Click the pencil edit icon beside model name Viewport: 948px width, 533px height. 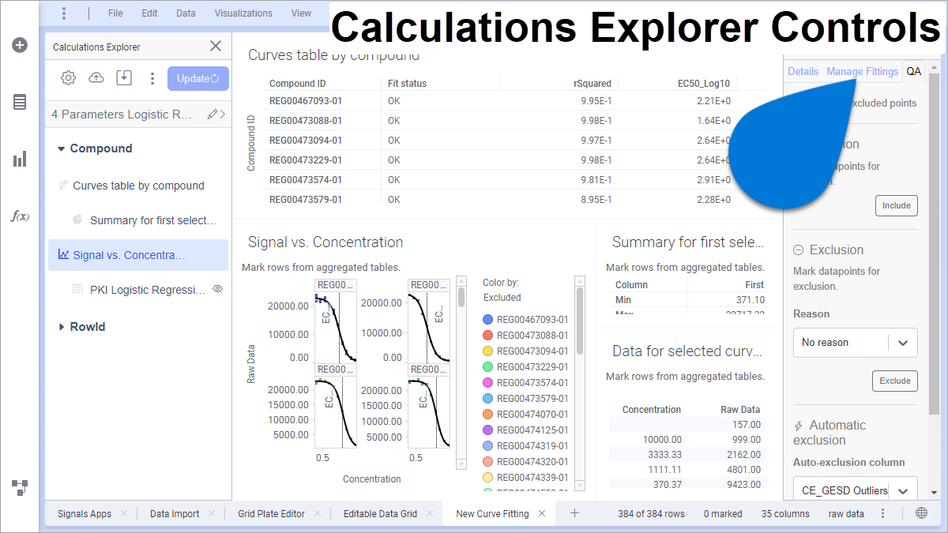(212, 114)
